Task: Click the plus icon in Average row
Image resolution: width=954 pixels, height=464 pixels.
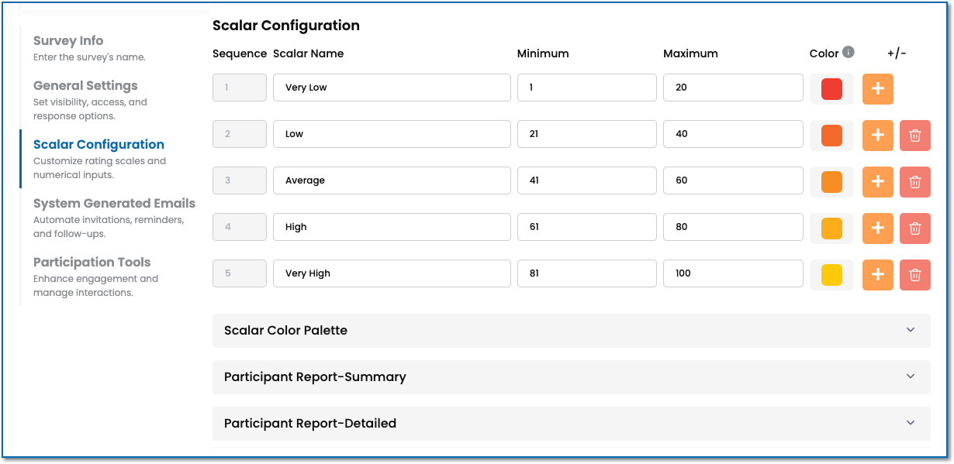Action: tap(877, 181)
